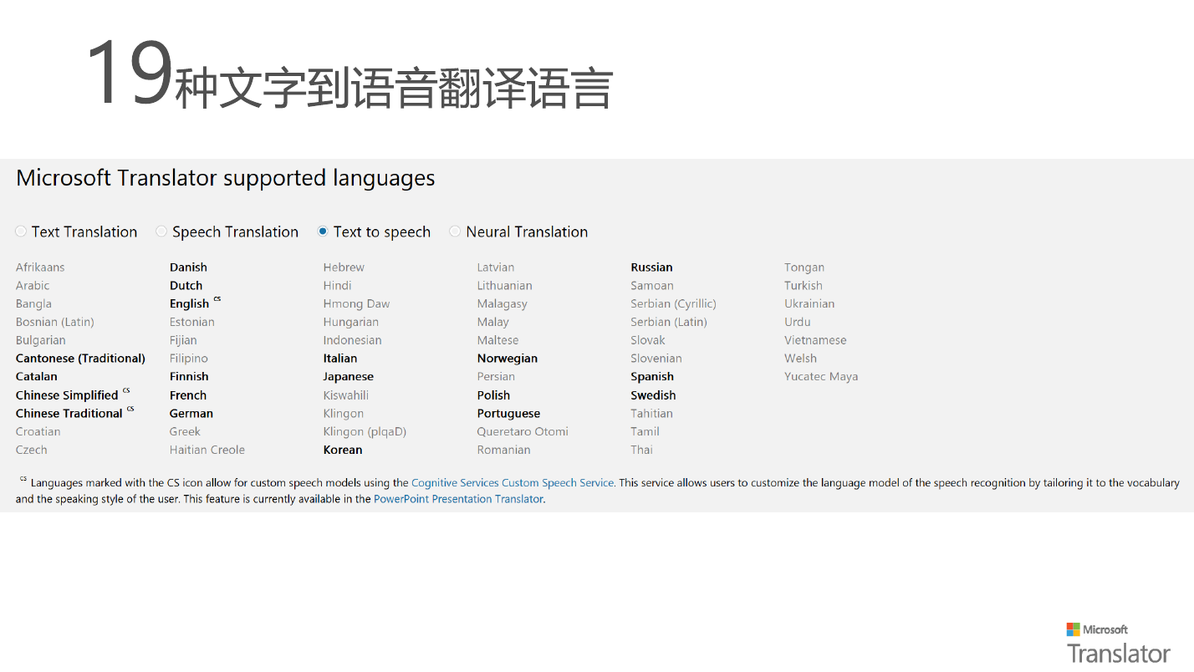Screen dimensions: 1194x672
Task: Click the language 'Spanish'
Action: coord(652,377)
